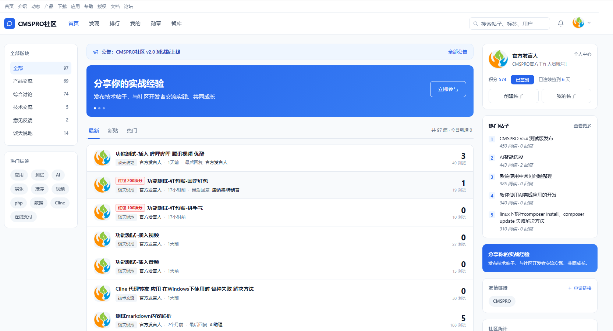Select 全部 board category
613x331 pixels.
[x=41, y=68]
